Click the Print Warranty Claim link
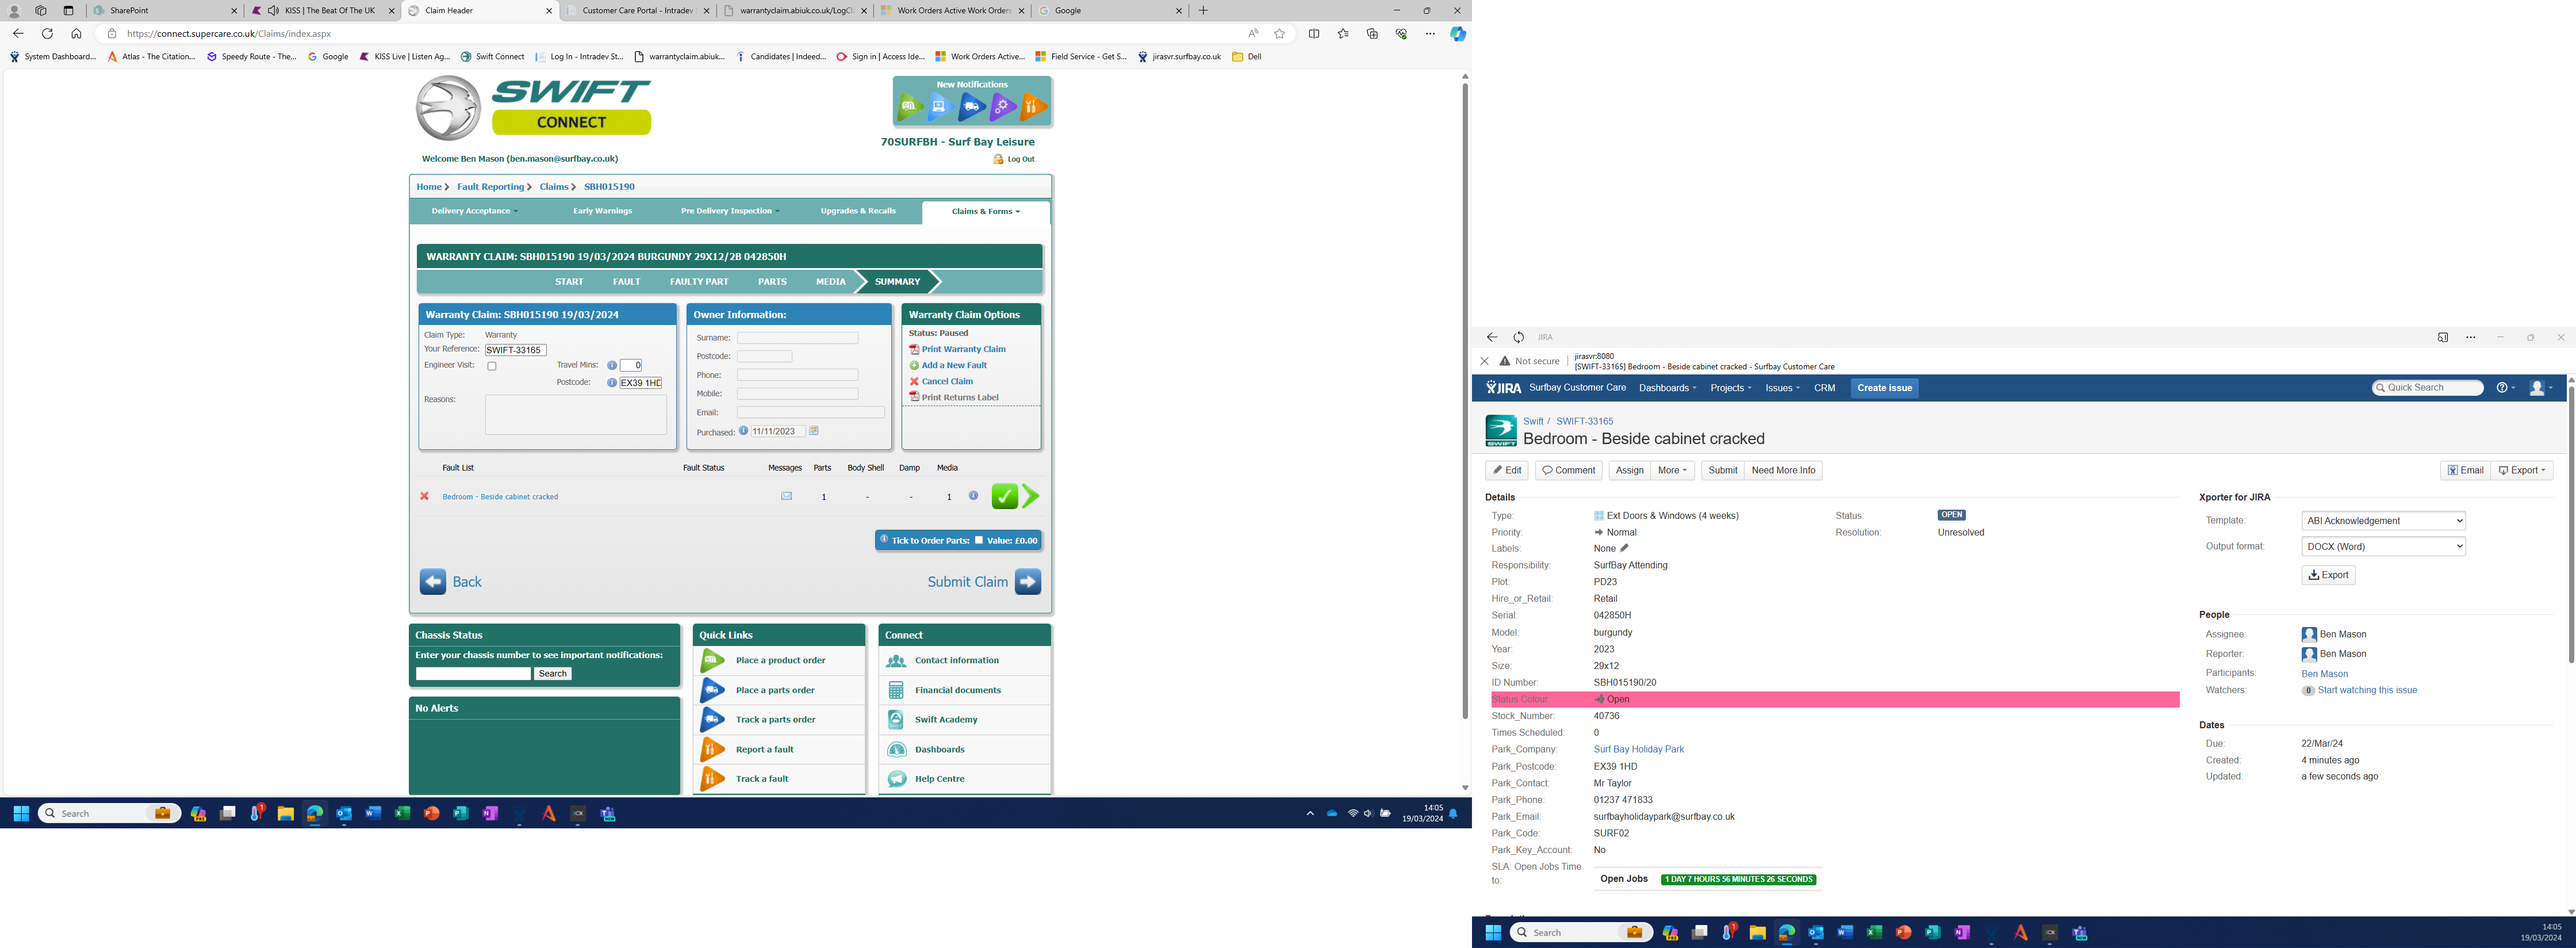Image resolution: width=2576 pixels, height=948 pixels. pos(963,349)
